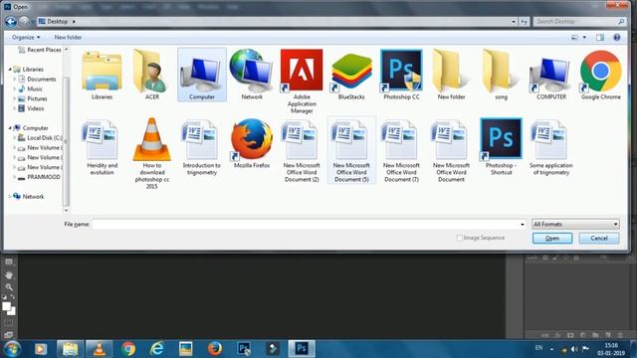Select PRAMMOOD drive in tree
Image resolution: width=637 pixels, height=358 pixels.
tap(39, 177)
